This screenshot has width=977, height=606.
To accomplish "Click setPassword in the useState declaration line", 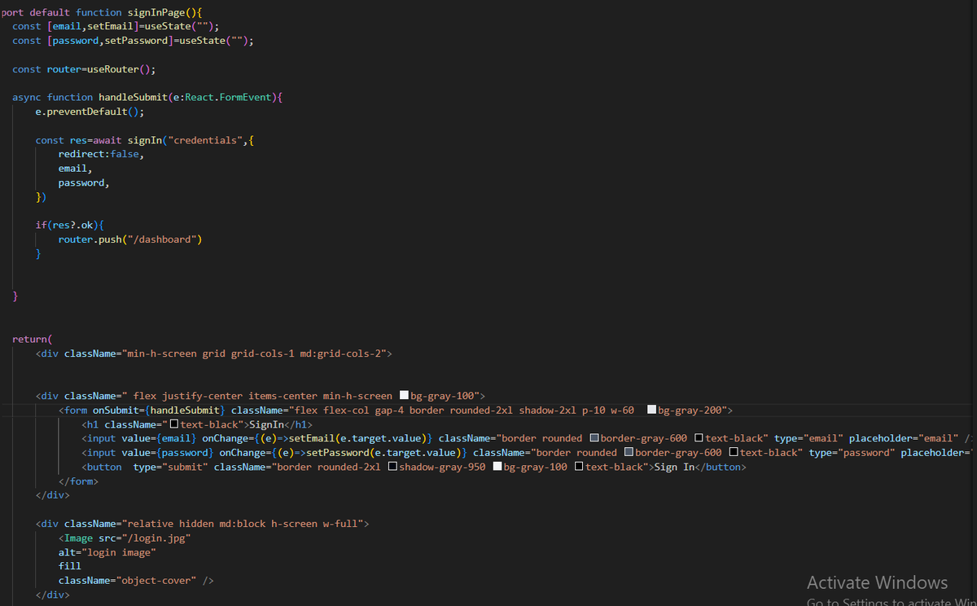I will coord(136,41).
